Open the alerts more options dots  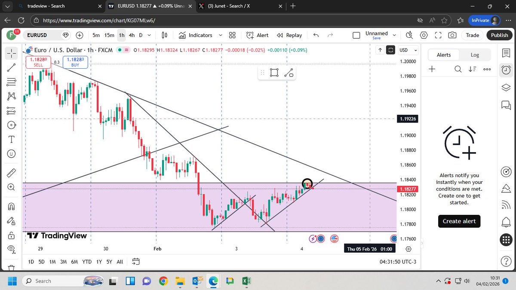(487, 69)
